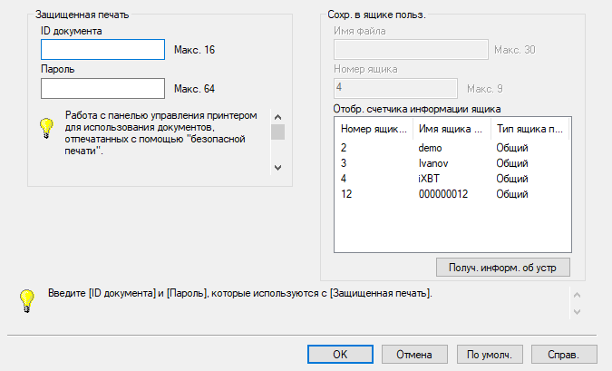Click scrollbar thumb in the description box
612x371 pixels.
coord(278,132)
